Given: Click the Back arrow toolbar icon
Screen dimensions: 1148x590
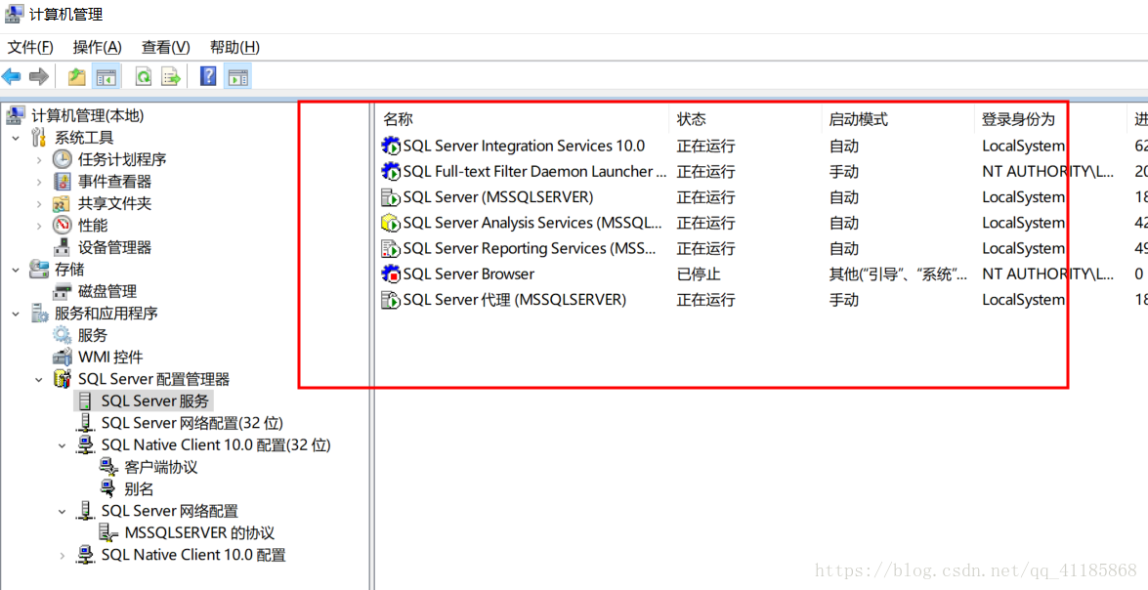Looking at the screenshot, I should coord(11,76).
